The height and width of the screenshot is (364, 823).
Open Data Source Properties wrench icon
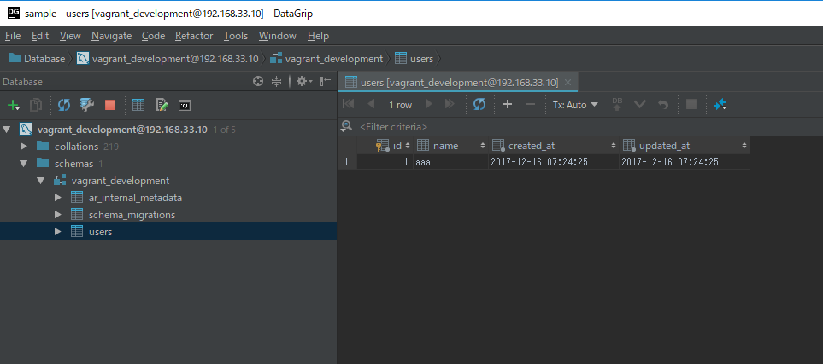click(x=86, y=105)
